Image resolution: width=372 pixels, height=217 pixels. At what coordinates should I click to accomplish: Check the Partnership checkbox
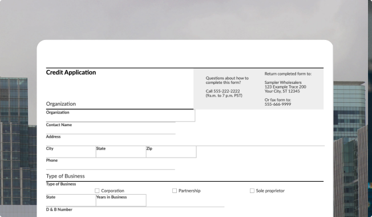175,191
